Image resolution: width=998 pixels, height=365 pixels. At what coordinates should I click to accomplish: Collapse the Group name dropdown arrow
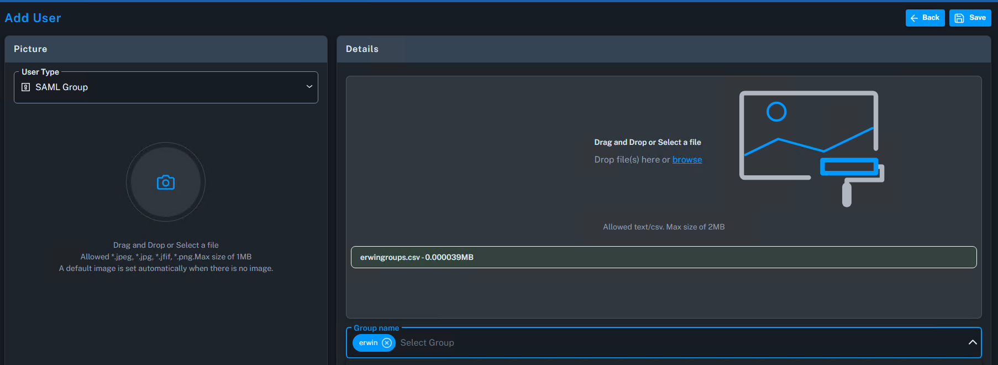click(972, 342)
